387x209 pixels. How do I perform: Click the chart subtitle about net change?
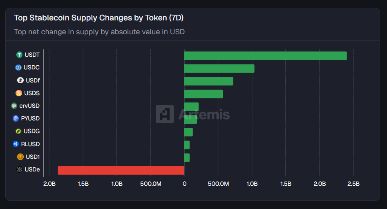click(99, 31)
